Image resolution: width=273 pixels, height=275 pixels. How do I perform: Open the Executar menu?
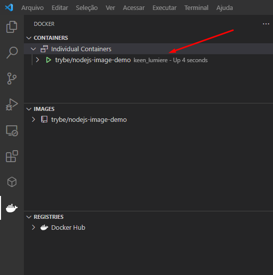[165, 8]
